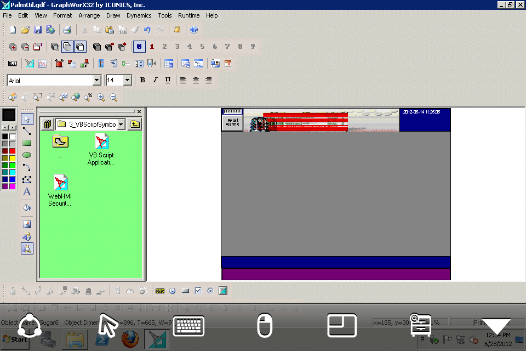This screenshot has height=351, width=526.
Task: Show the on-screen keyboard overlay icon
Action: coord(188,325)
